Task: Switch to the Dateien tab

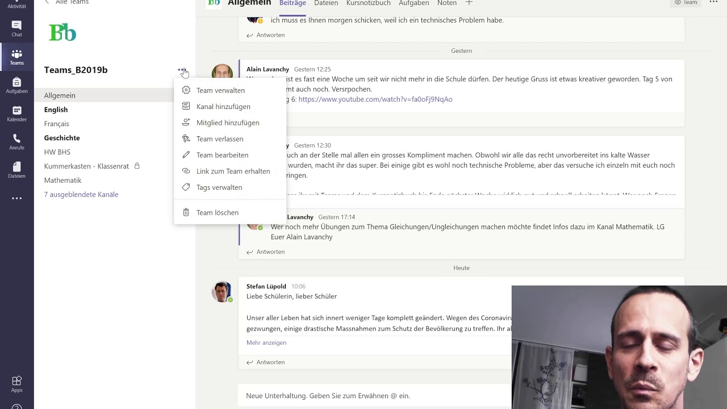Action: [326, 3]
